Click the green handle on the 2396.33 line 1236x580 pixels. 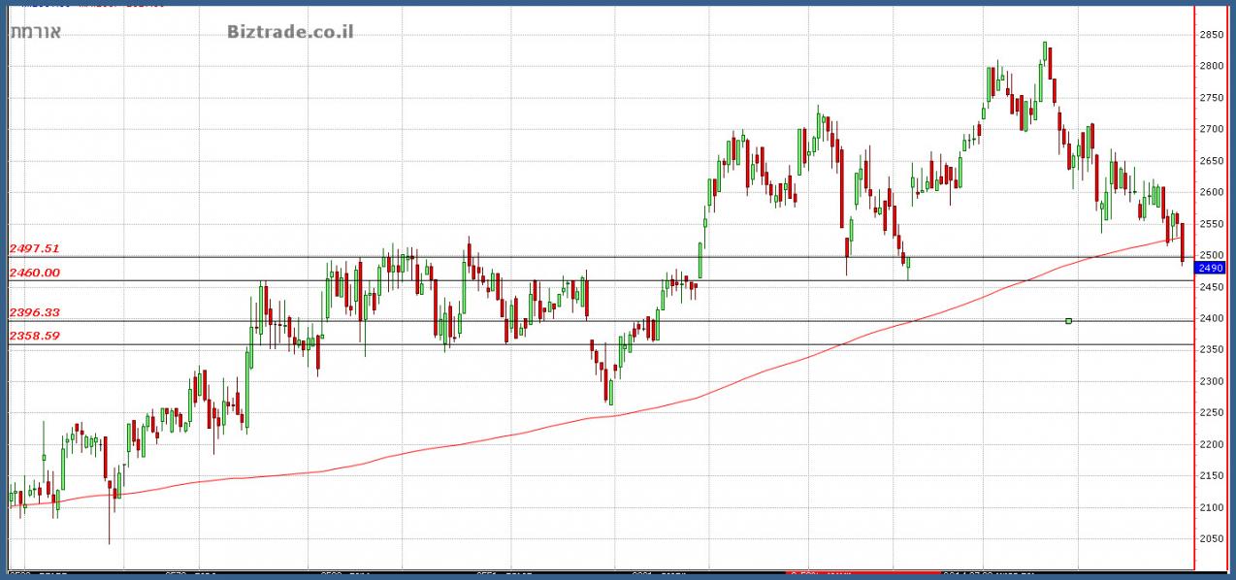[x=1068, y=321]
